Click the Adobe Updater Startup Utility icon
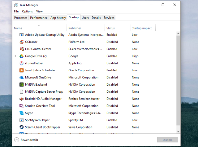Screen dimensions: 198x147 click(21, 35)
